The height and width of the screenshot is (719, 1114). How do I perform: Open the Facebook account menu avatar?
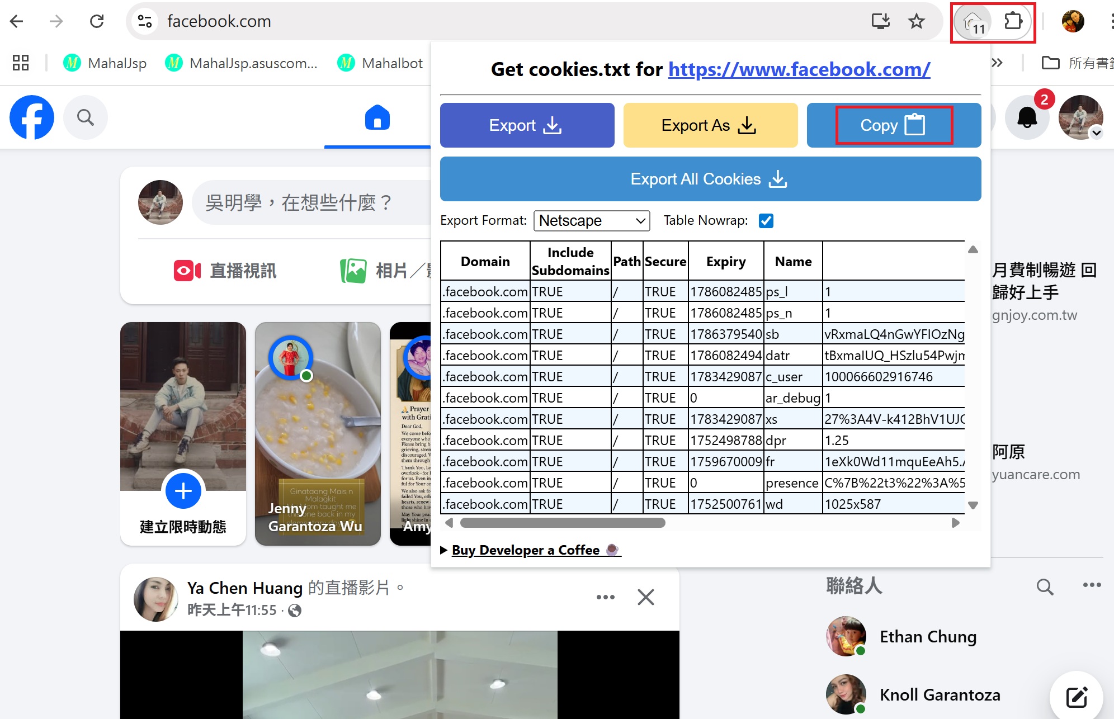coord(1080,117)
